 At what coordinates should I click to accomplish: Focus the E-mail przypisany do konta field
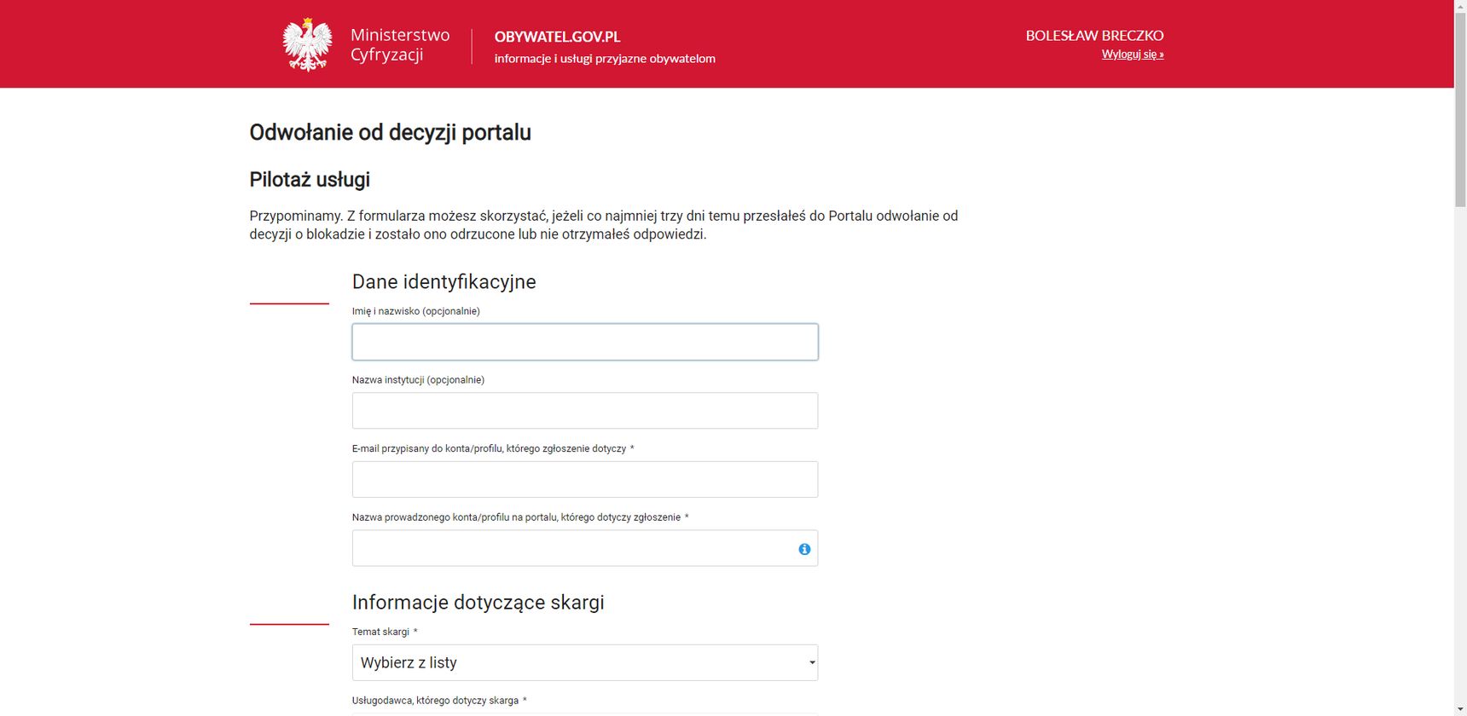click(585, 479)
